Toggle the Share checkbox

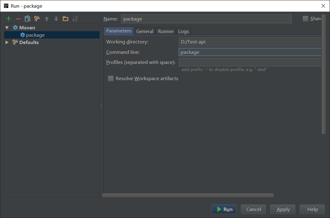pos(306,19)
